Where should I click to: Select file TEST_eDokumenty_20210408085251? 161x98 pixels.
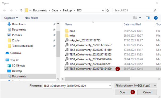coord(90,64)
